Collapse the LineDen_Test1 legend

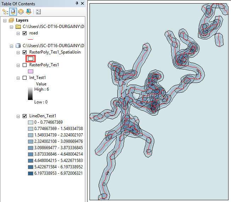coord(18,117)
